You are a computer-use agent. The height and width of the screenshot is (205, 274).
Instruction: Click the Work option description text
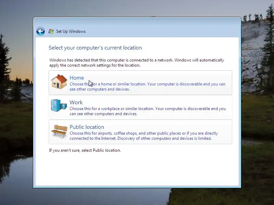pyautogui.click(x=148, y=111)
